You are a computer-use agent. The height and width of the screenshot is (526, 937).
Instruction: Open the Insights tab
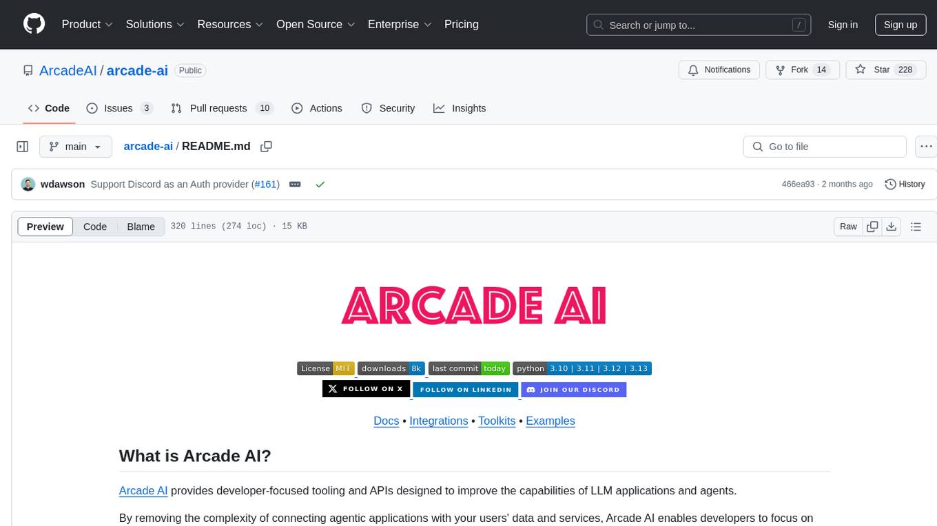(x=460, y=108)
